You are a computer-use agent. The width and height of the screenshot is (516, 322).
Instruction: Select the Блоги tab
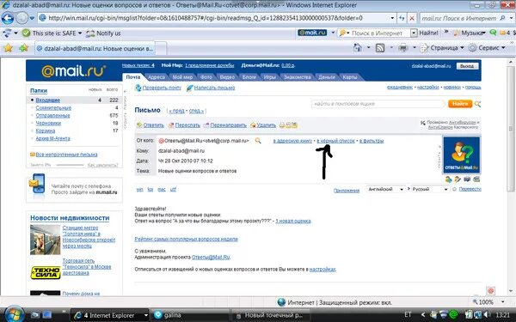point(249,77)
